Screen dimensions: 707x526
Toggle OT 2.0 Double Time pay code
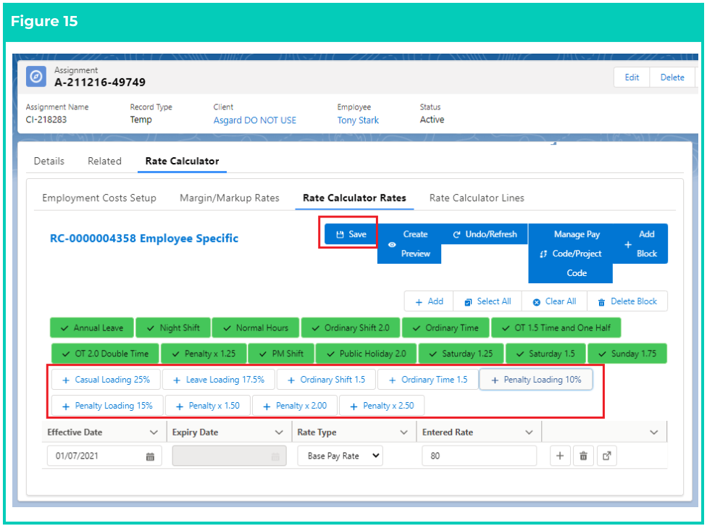point(105,354)
